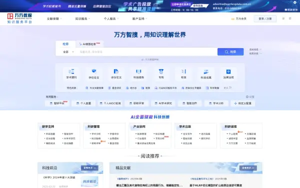300x188 pixels.
Task: Open 专利分析 under 产业协同
Action: (159, 138)
